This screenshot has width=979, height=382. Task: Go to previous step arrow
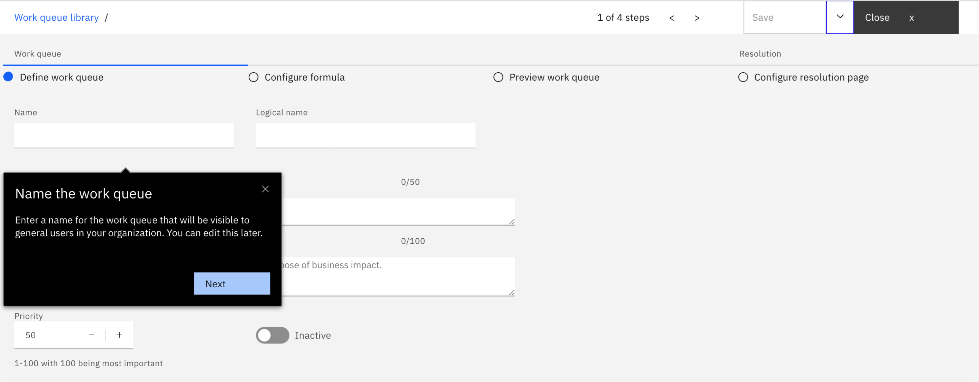[671, 18]
